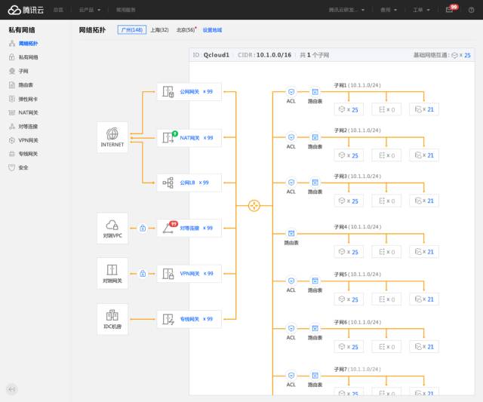Screen dimensions: 483x402
Task: Click the 设置地域 link
Action: 212,30
